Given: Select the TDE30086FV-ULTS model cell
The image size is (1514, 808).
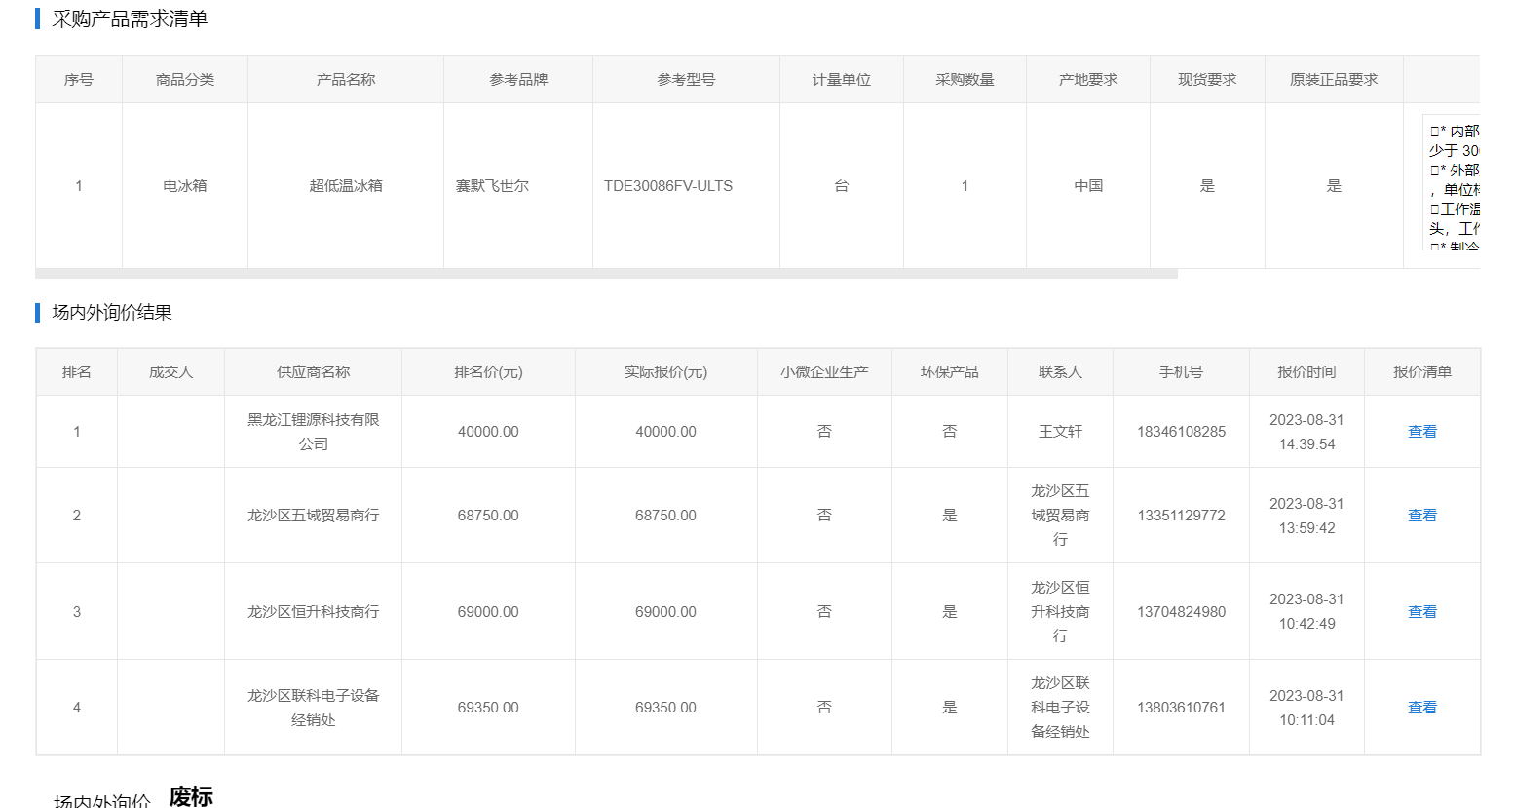Looking at the screenshot, I should pyautogui.click(x=667, y=186).
